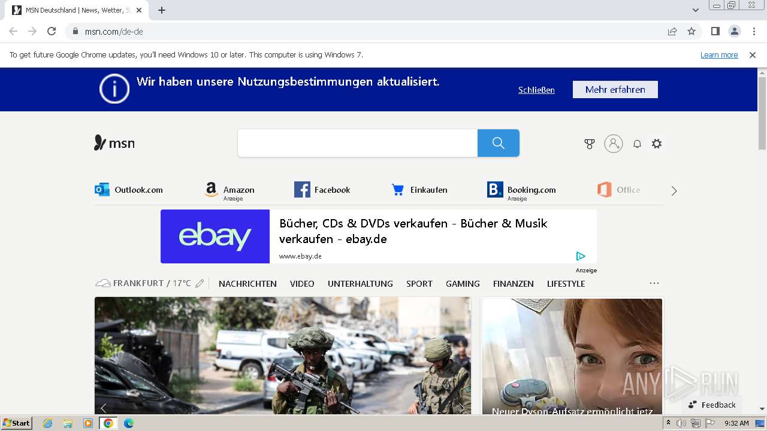Open Chrome profile avatar
The height and width of the screenshot is (431, 767).
pyautogui.click(x=734, y=31)
